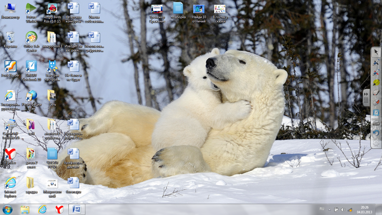This screenshot has height=215, width=382.
Task: Switch to the Word window on taskbar
Action: coord(77,209)
